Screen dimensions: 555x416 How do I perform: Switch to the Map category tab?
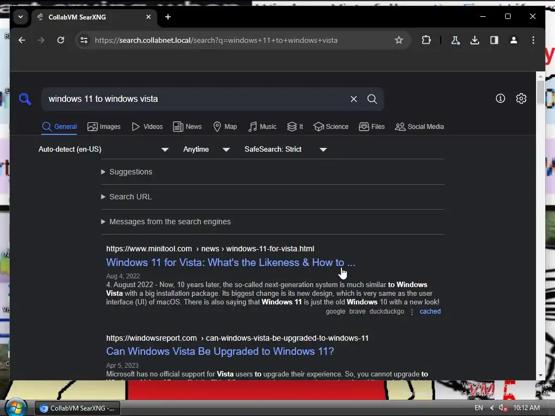coord(225,127)
